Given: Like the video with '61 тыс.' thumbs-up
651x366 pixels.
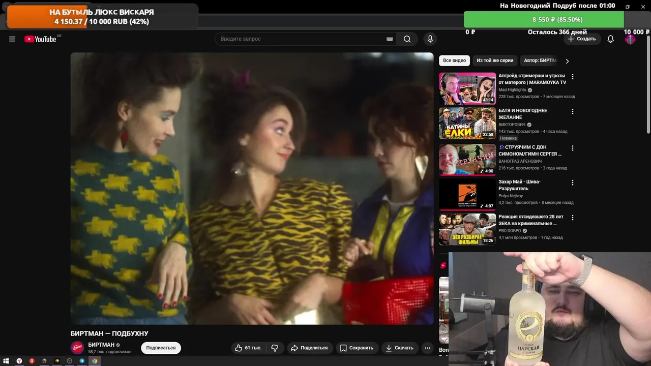Looking at the screenshot, I should 248,348.
